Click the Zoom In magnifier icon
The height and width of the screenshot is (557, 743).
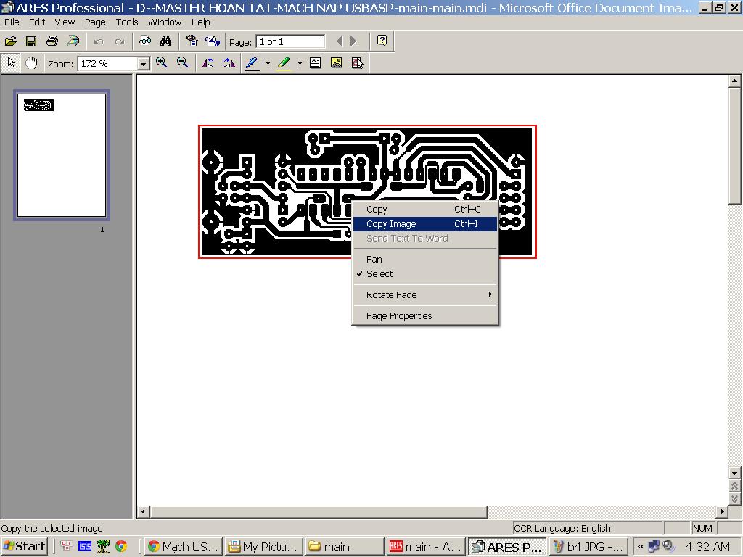coord(162,63)
